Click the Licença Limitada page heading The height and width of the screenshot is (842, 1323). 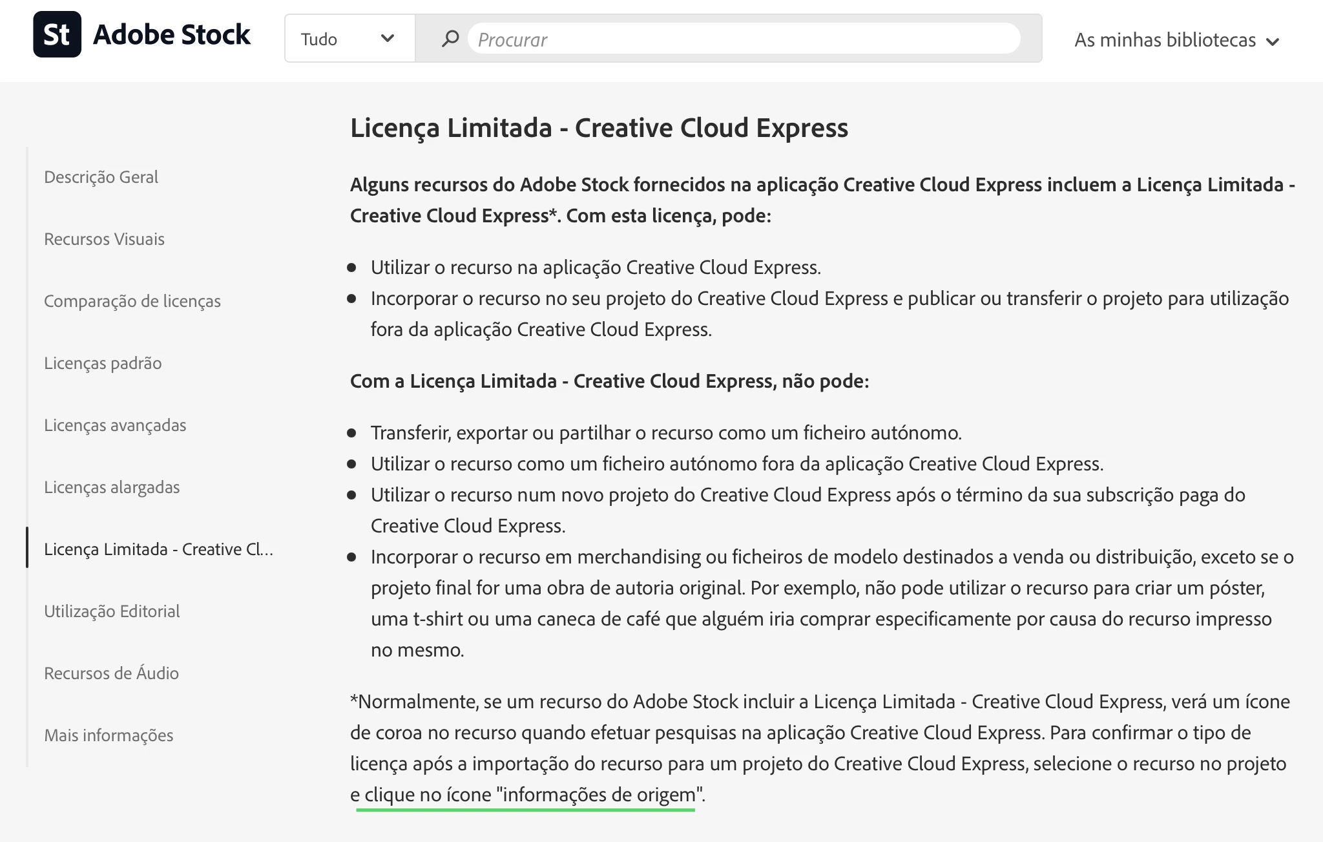599,128
